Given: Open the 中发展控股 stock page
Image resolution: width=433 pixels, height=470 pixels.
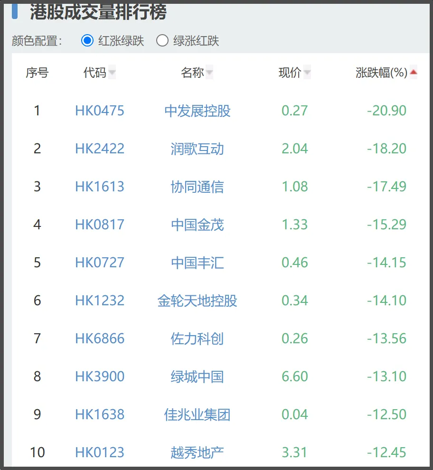Looking at the screenshot, I should point(198,111).
